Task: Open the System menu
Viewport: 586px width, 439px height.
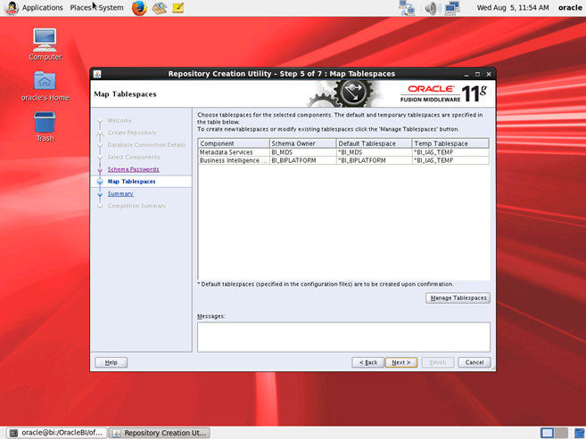Action: click(111, 7)
